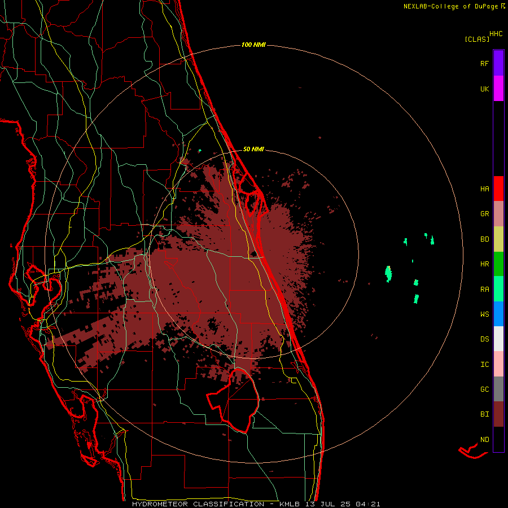Click the WS blue color swatch
The width and height of the screenshot is (508, 508).
(x=498, y=314)
